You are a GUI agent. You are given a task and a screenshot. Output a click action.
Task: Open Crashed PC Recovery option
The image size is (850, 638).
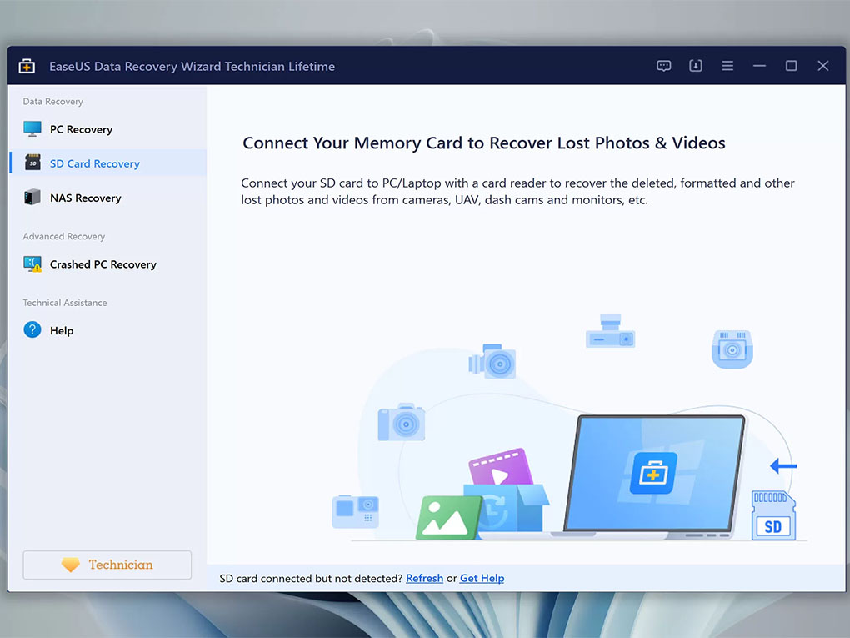click(107, 264)
